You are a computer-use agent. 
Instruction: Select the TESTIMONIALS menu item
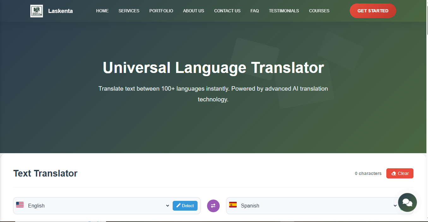(284, 10)
